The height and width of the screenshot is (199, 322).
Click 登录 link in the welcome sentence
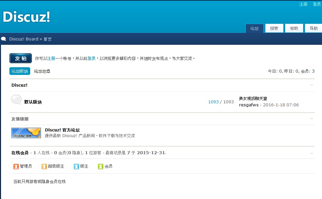tap(92, 59)
